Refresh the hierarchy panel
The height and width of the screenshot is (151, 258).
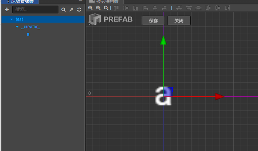point(79,10)
